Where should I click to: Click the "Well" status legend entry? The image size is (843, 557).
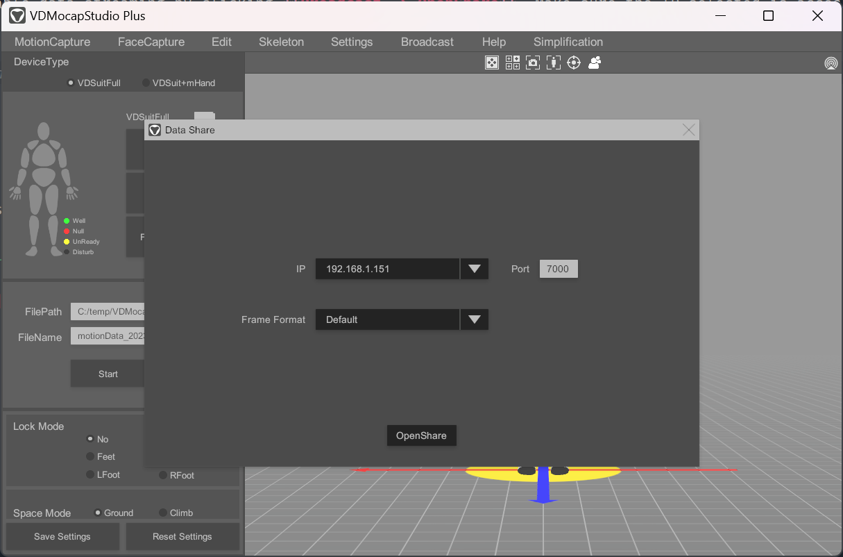pyautogui.click(x=74, y=221)
